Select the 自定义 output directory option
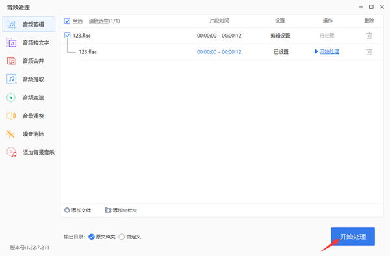The height and width of the screenshot is (256, 390). 122,237
